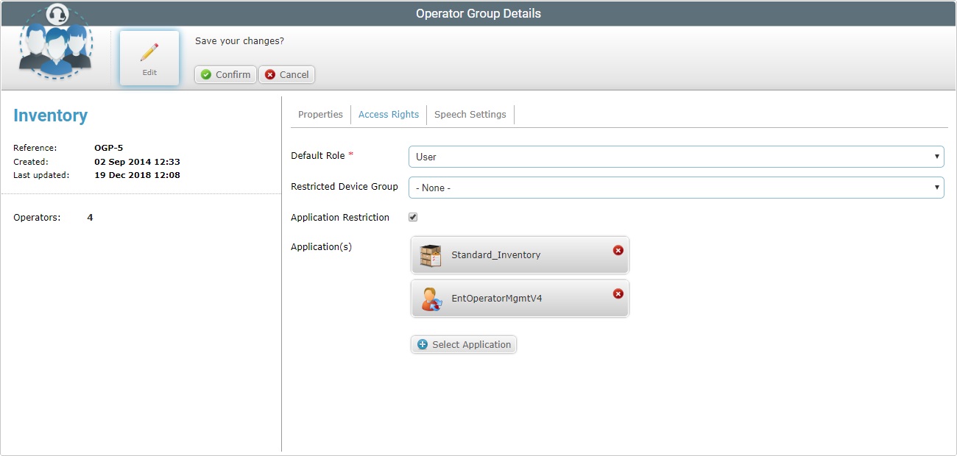Click the red X icon on Cancel
The image size is (957, 456).
(x=270, y=74)
